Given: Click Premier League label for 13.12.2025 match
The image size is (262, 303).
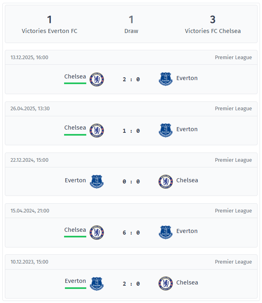Looking at the screenshot, I should tap(233, 57).
